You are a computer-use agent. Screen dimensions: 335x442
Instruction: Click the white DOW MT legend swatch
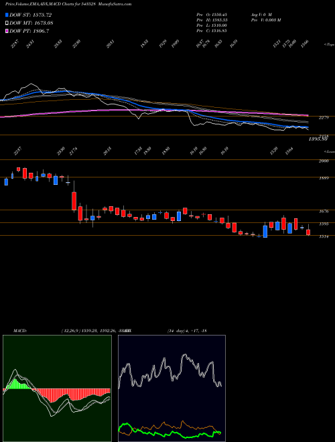pos(7,23)
